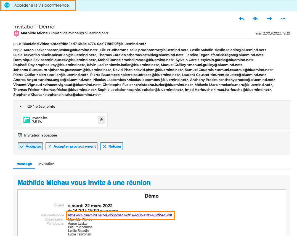
Task: Click the 'Démo' event title
Action: [152, 196]
